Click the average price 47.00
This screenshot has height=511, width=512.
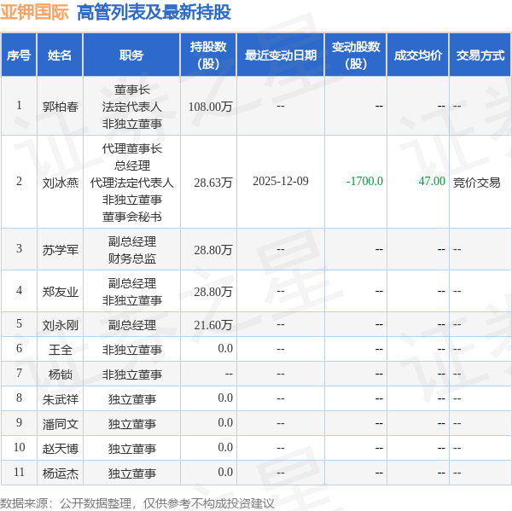pyautogui.click(x=432, y=181)
